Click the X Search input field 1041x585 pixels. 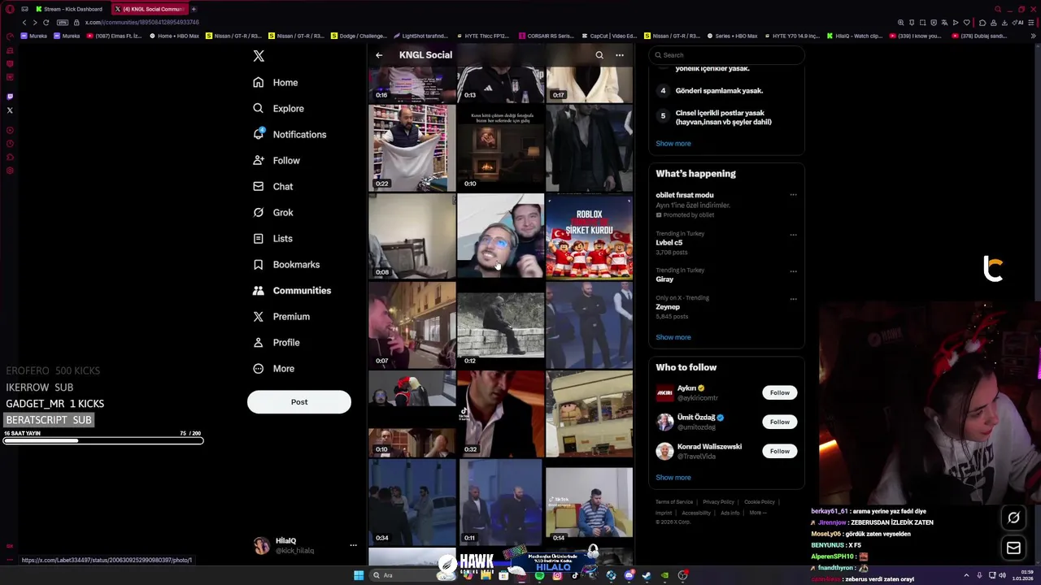726,55
